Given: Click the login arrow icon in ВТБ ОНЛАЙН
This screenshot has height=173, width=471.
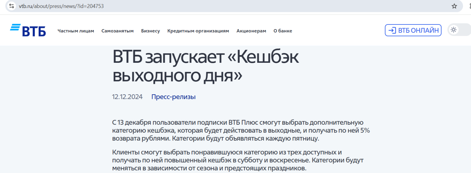Looking at the screenshot, I should tap(392, 30).
